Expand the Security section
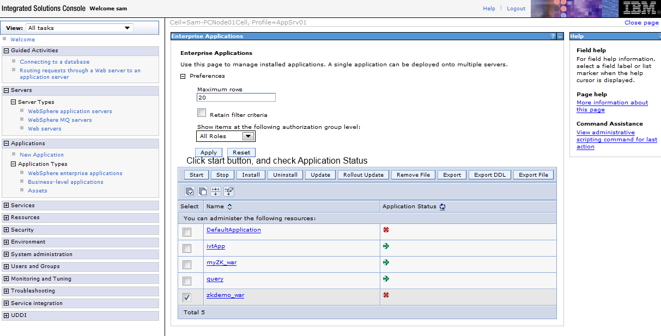The image size is (661, 336). [7, 230]
